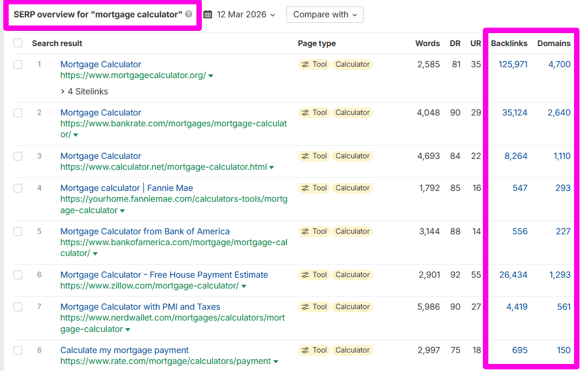Click the Tool tag in Zillow row
Image resolution: width=580 pixels, height=371 pixels.
(314, 274)
